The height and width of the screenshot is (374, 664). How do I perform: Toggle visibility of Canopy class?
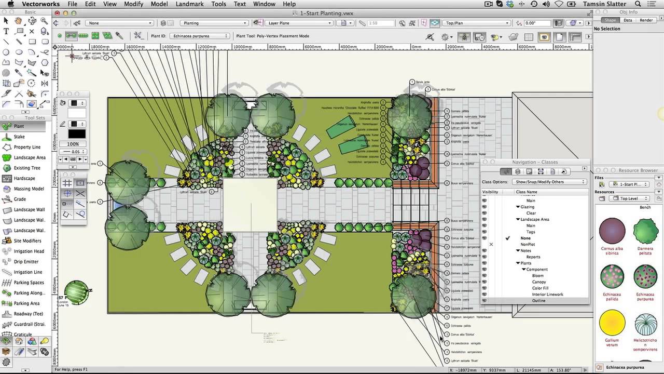click(x=485, y=282)
